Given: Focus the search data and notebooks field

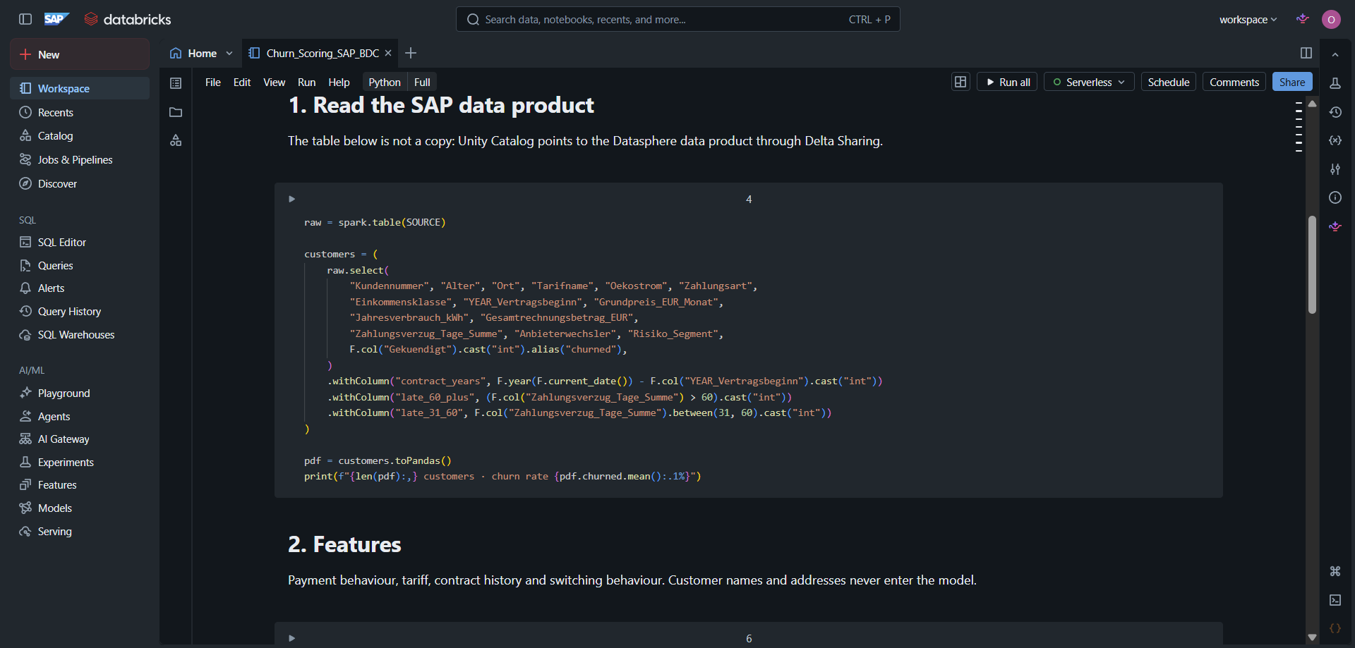Looking at the screenshot, I should pyautogui.click(x=677, y=19).
